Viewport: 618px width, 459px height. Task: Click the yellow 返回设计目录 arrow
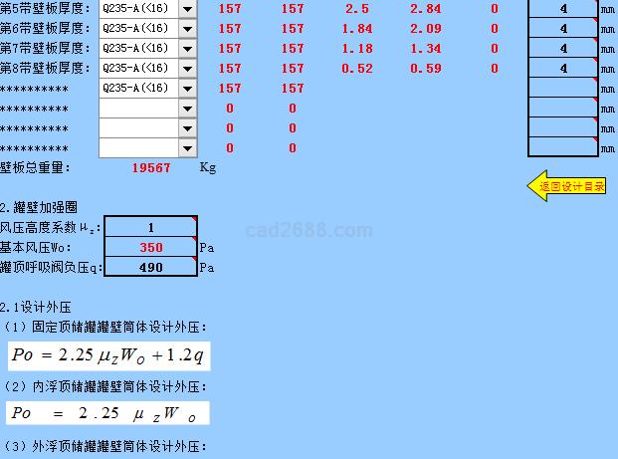point(567,186)
